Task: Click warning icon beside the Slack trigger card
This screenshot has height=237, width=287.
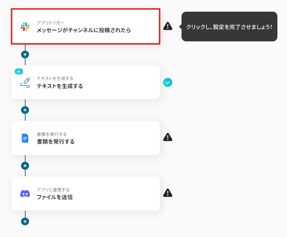Action: (168, 26)
